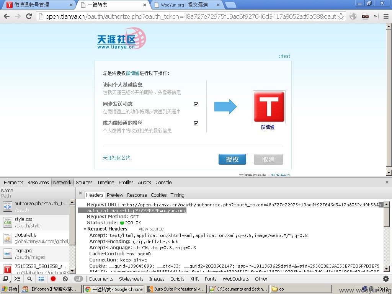Viewport: 392px width, 294px height.
Task: Click the 天涯社区 logo at page top
Action: click(x=121, y=38)
